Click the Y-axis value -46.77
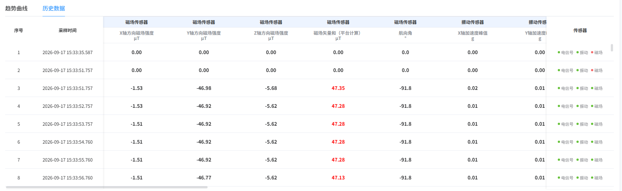The image size is (622, 191). pyautogui.click(x=204, y=178)
